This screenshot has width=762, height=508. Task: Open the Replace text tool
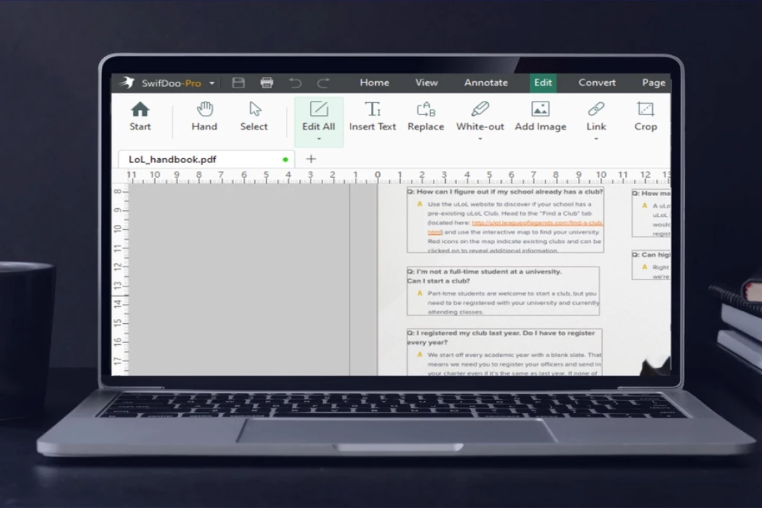[425, 116]
